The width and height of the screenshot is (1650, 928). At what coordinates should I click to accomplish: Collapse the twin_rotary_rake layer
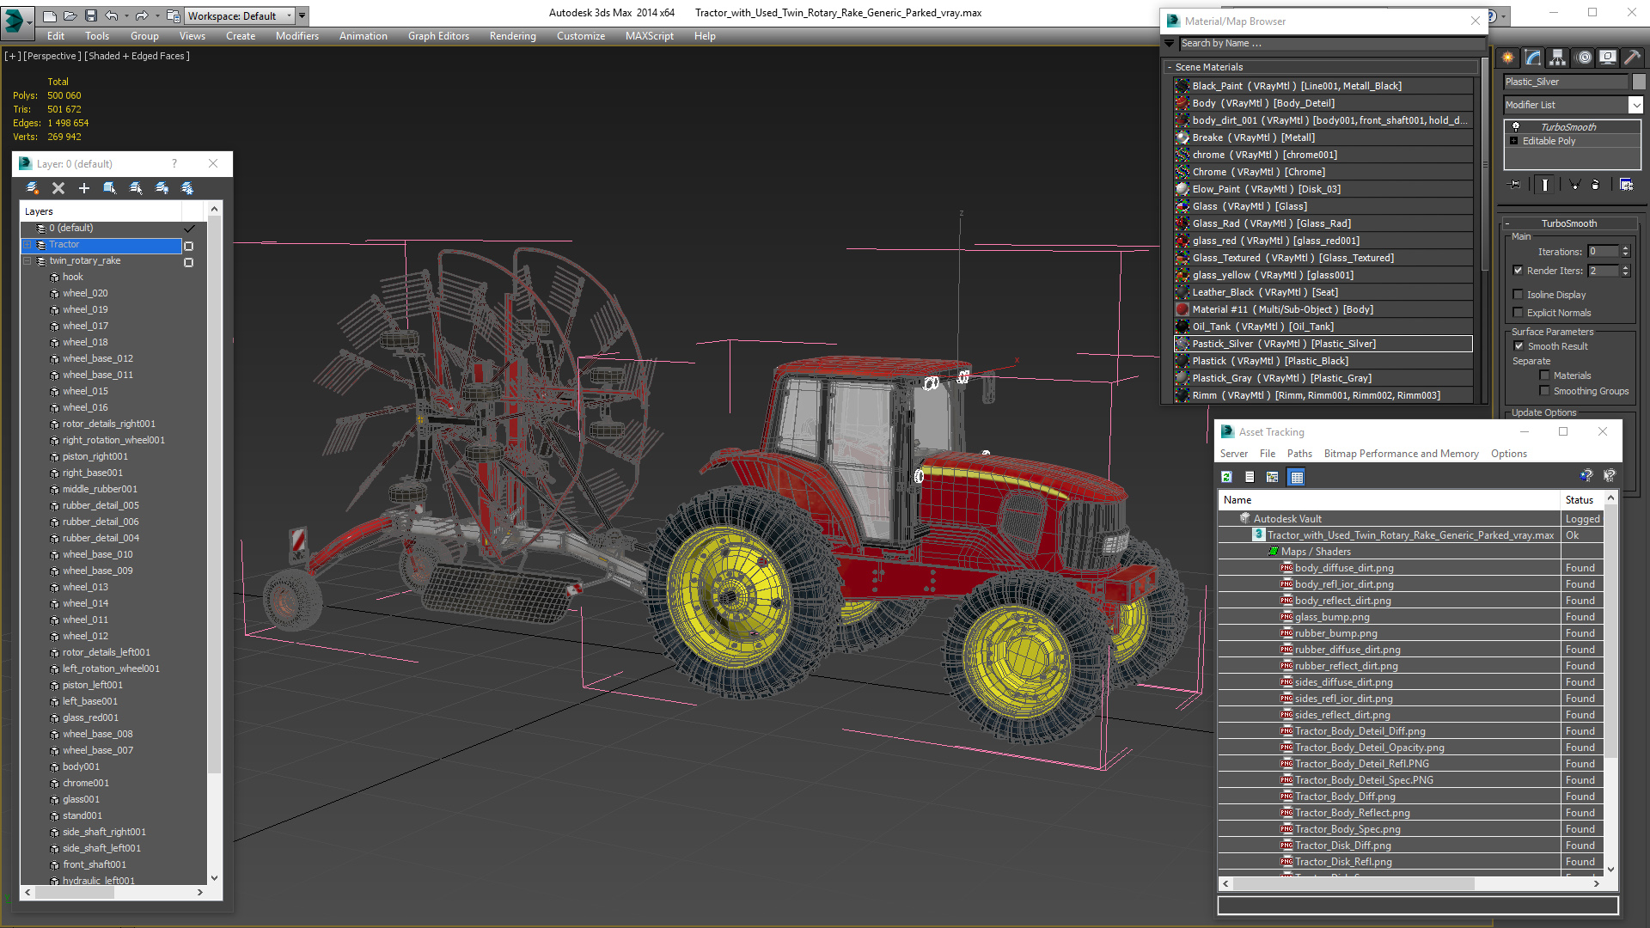[x=27, y=261]
